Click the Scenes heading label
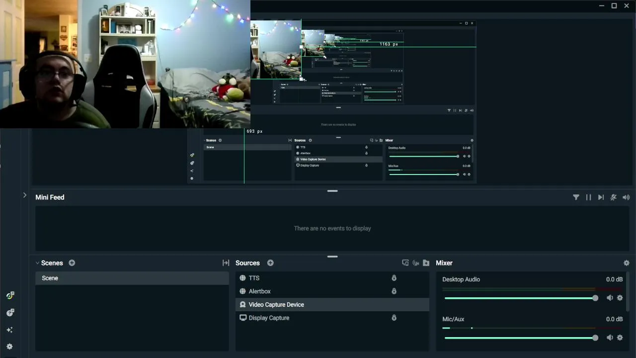This screenshot has width=636, height=358. (52, 263)
